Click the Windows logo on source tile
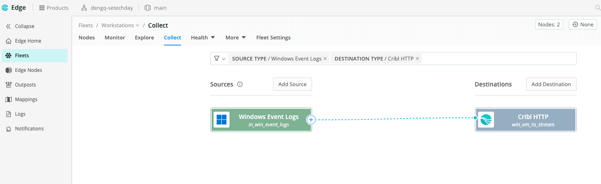 [222, 120]
